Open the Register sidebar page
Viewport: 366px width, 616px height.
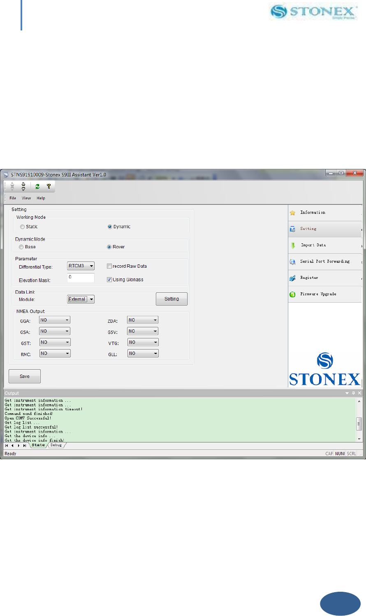[x=325, y=278]
